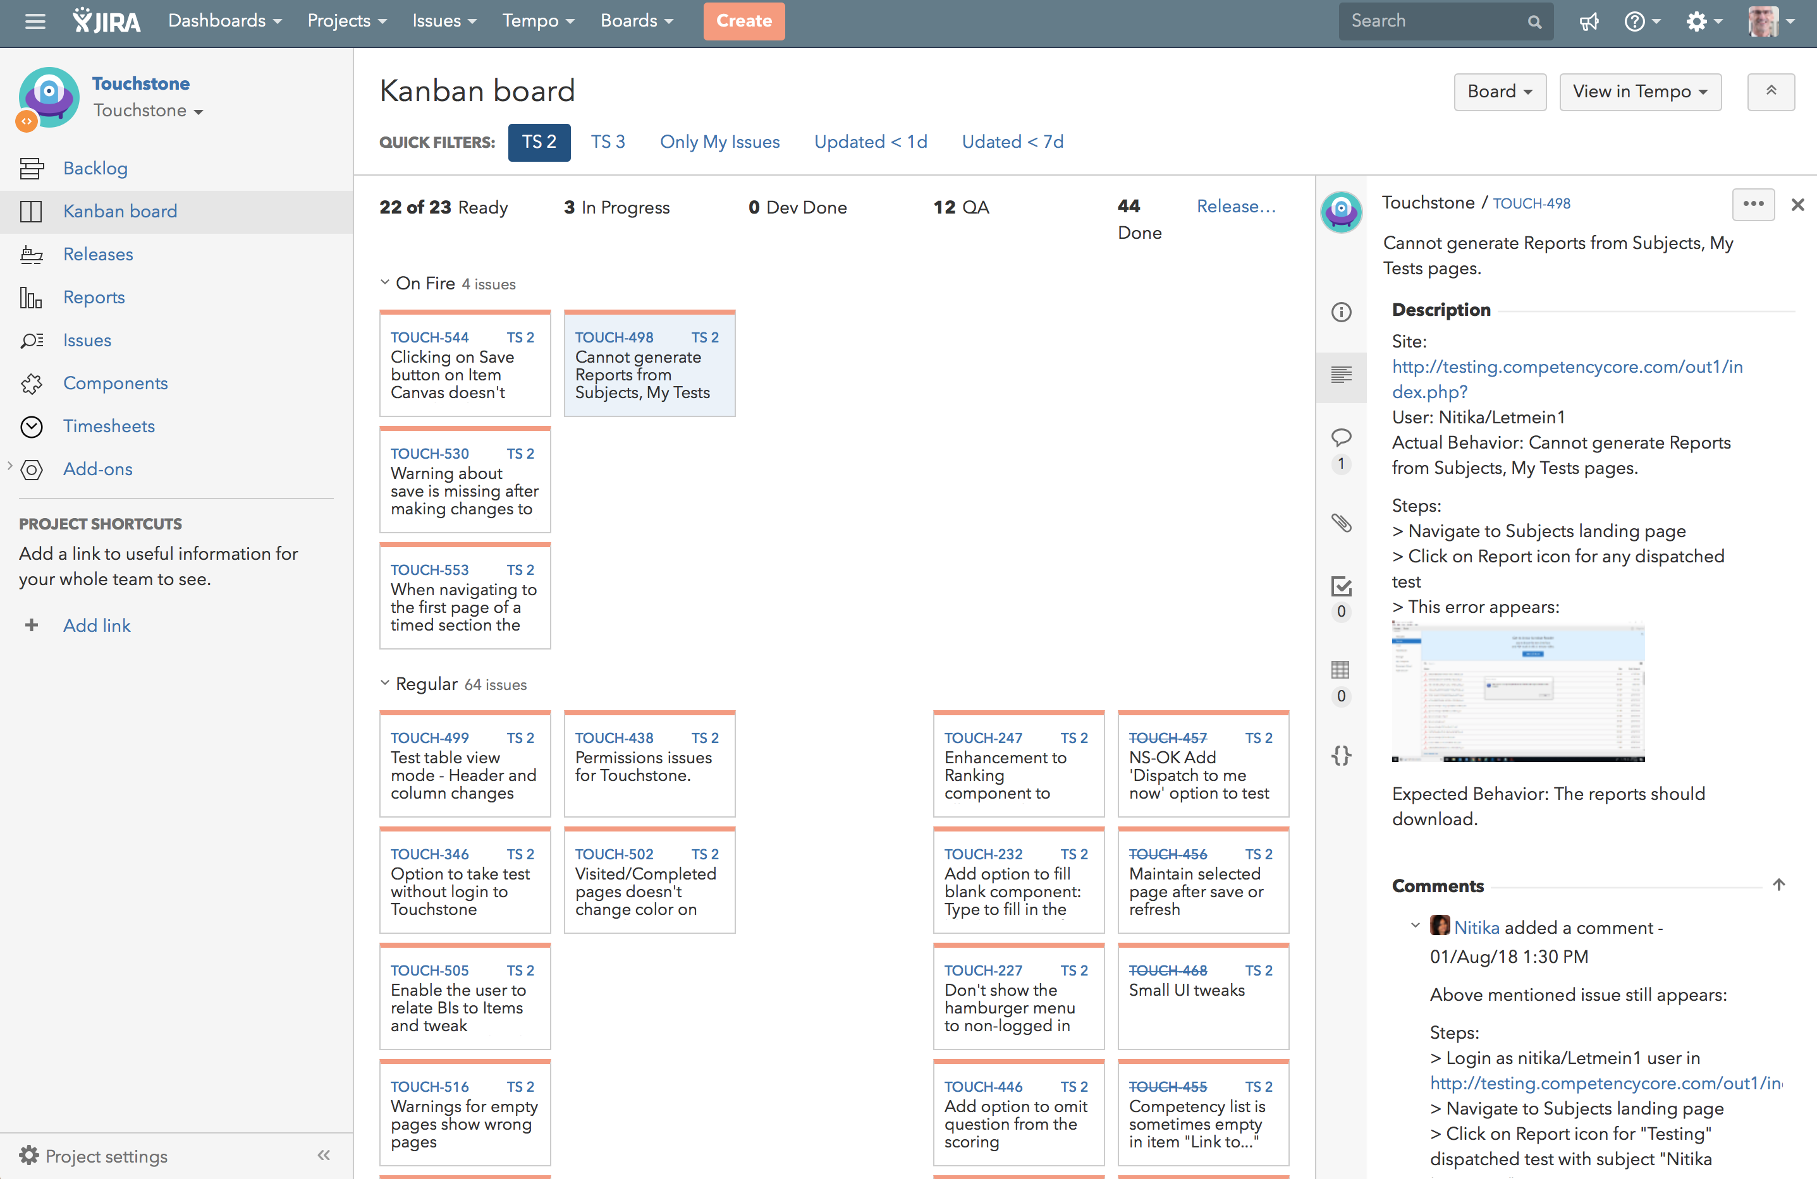Click the search magnifier icon
This screenshot has width=1817, height=1179.
1534,22
